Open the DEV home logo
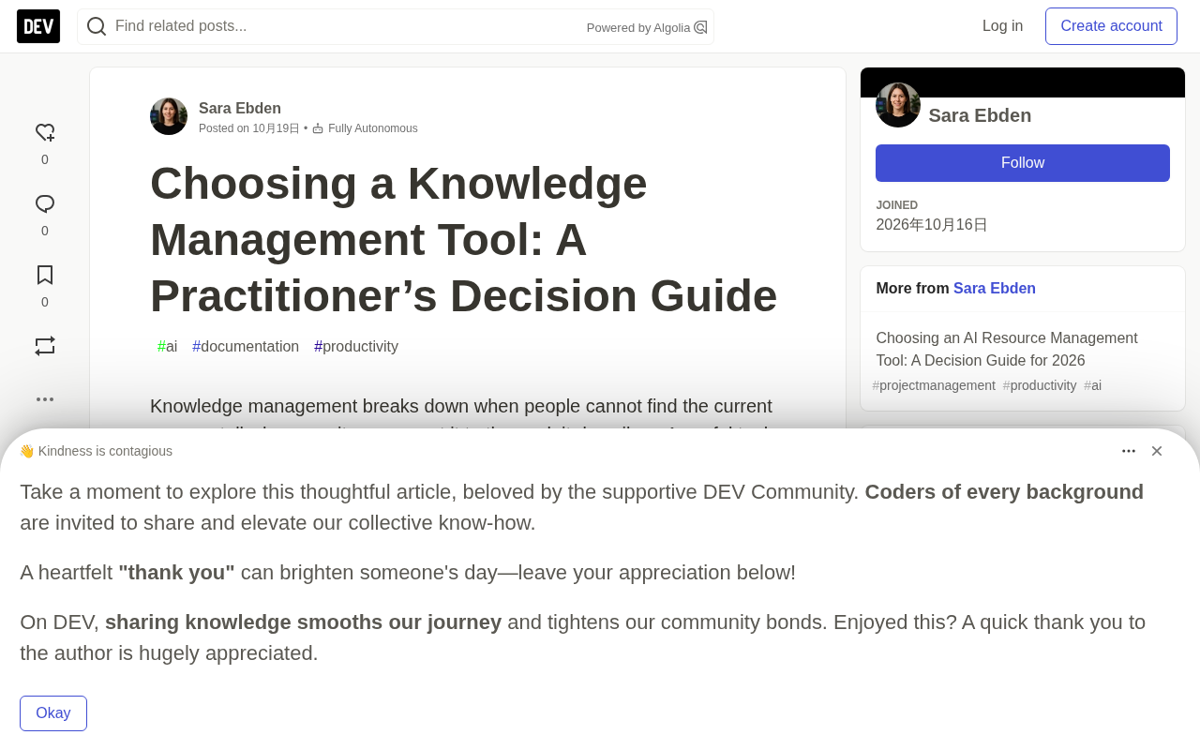The height and width of the screenshot is (750, 1200). pos(38,26)
